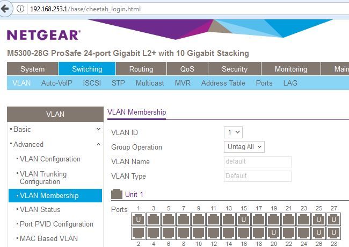Toggle port 1 membership
Image resolution: width=349 pixels, height=247 pixels.
(138, 219)
